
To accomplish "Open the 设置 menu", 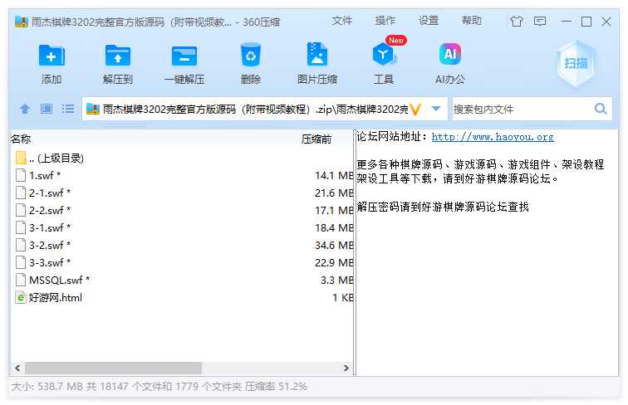I will (429, 21).
